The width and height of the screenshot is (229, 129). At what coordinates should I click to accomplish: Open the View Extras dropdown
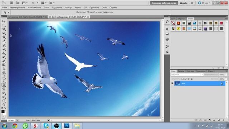(x=25, y=3)
